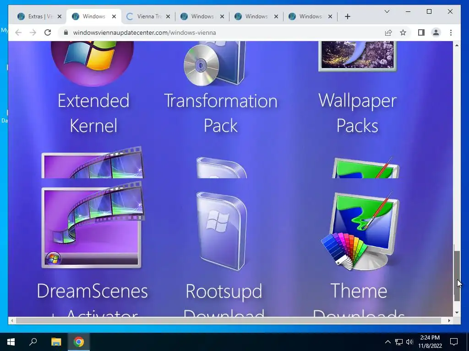Open the DreamScenes filmstrip icon
Image resolution: width=469 pixels, height=351 pixels.
(93, 225)
